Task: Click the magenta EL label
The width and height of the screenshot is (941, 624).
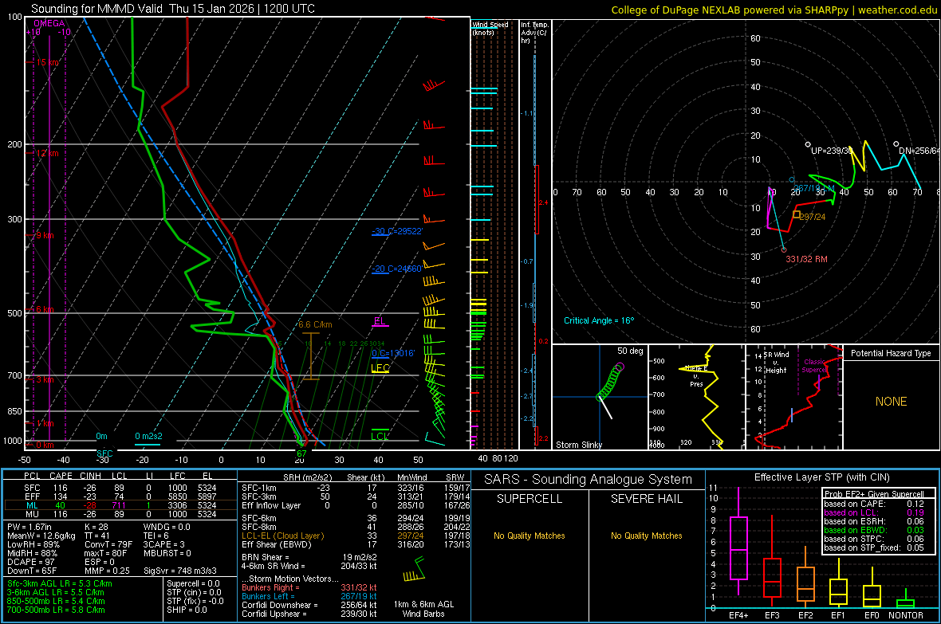Action: [380, 321]
